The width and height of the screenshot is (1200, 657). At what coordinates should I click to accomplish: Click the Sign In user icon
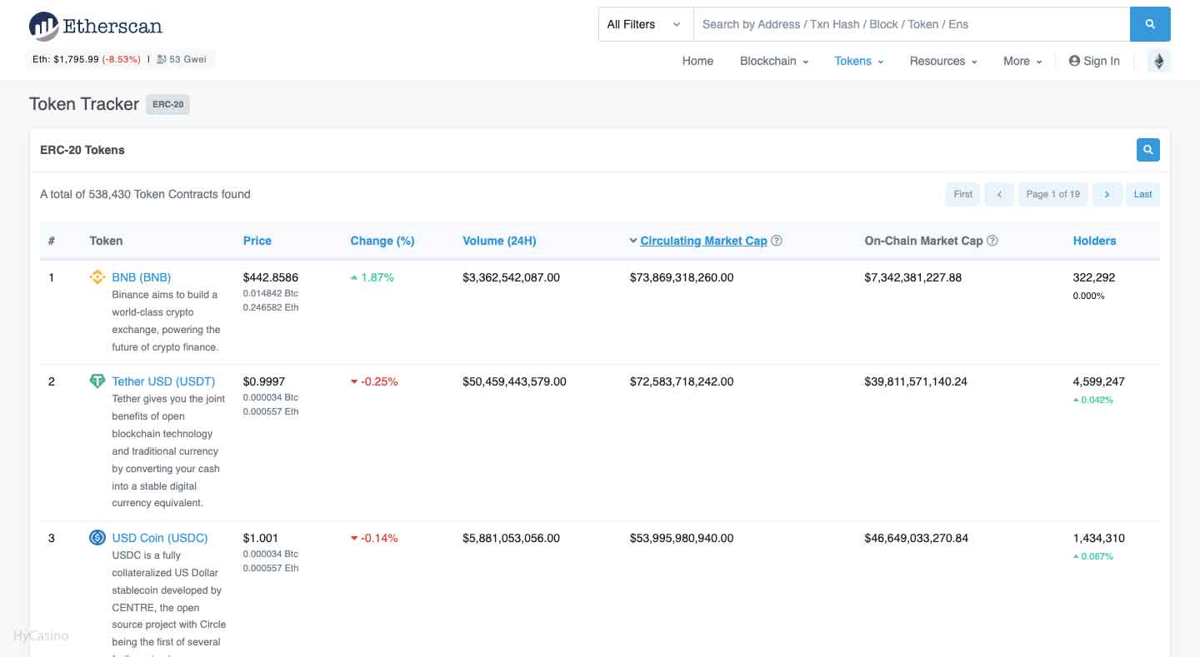[x=1074, y=61]
